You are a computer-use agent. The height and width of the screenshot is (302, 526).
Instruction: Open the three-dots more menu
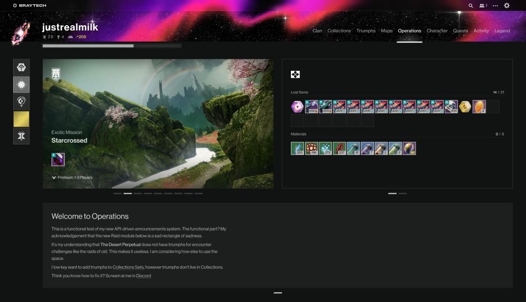[495, 6]
